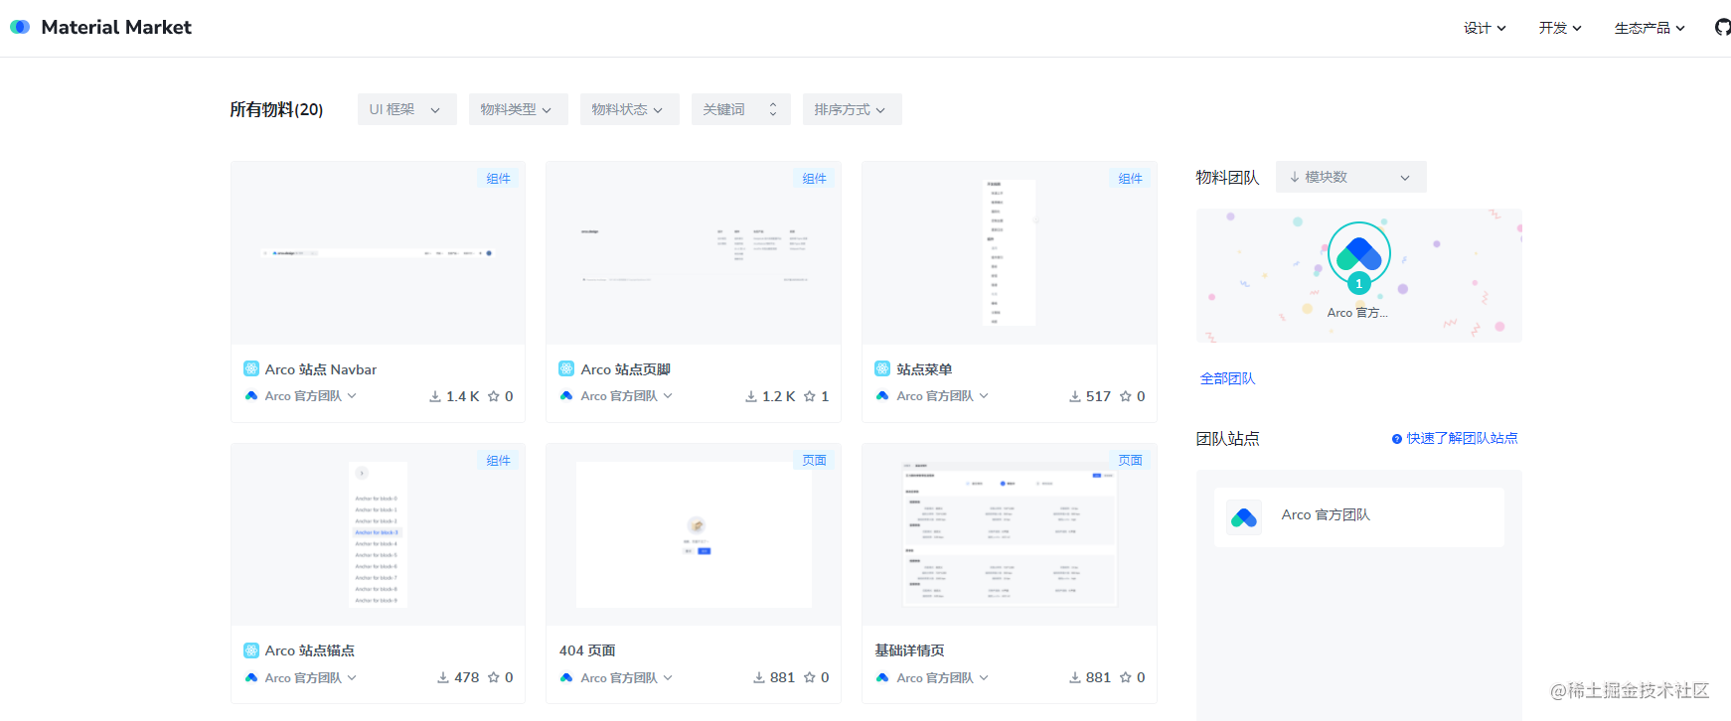Click the React icon beside 站点菜单
The height and width of the screenshot is (721, 1731).
tap(882, 368)
